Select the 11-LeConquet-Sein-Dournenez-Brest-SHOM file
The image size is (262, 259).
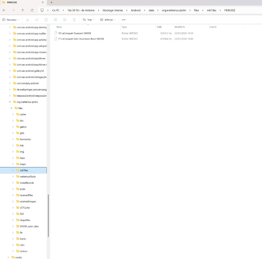coord(81,39)
